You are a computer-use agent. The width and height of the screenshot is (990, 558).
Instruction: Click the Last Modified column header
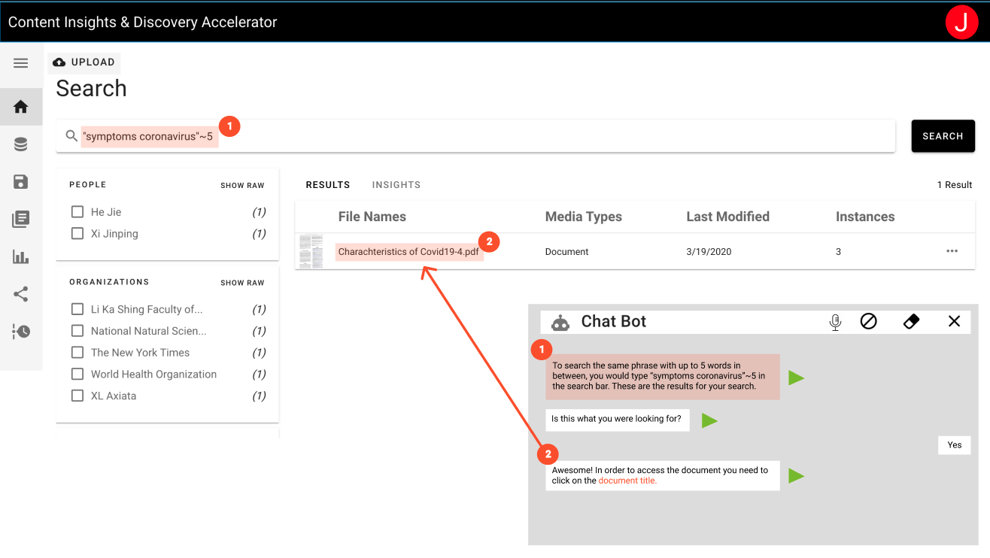click(x=728, y=217)
